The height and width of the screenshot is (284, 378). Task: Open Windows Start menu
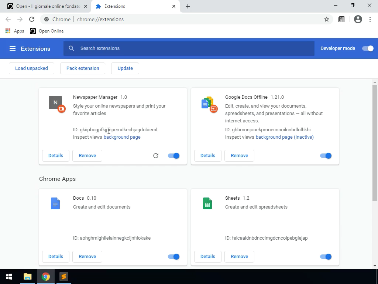coord(9,277)
